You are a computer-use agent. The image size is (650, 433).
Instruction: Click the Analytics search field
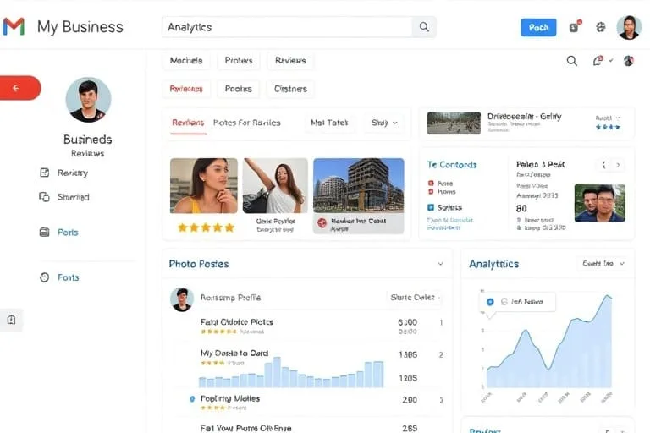288,27
